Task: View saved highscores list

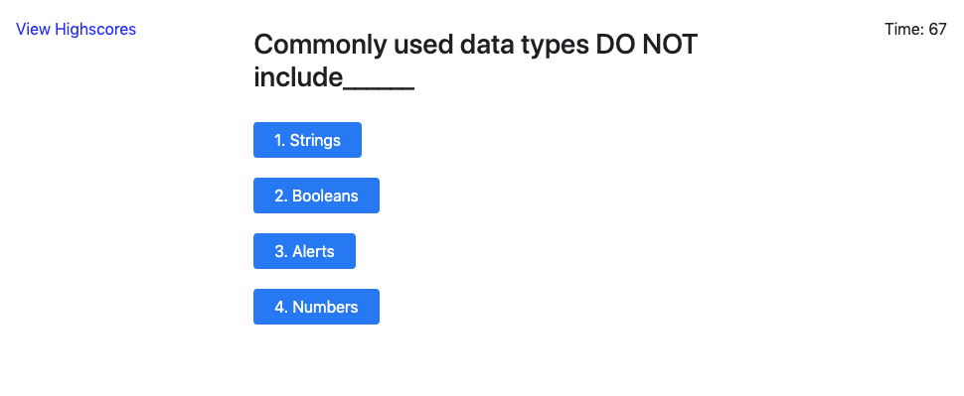Action: click(76, 29)
